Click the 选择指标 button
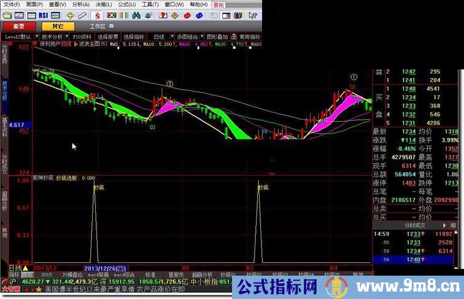The image size is (464, 299). (134, 36)
